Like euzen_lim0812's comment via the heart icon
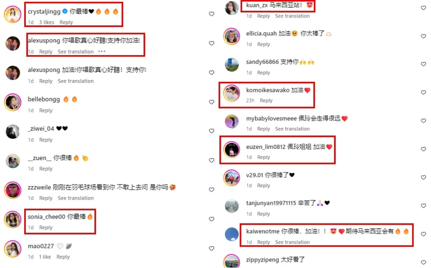Screen dimensions: 431x268 (423, 149)
